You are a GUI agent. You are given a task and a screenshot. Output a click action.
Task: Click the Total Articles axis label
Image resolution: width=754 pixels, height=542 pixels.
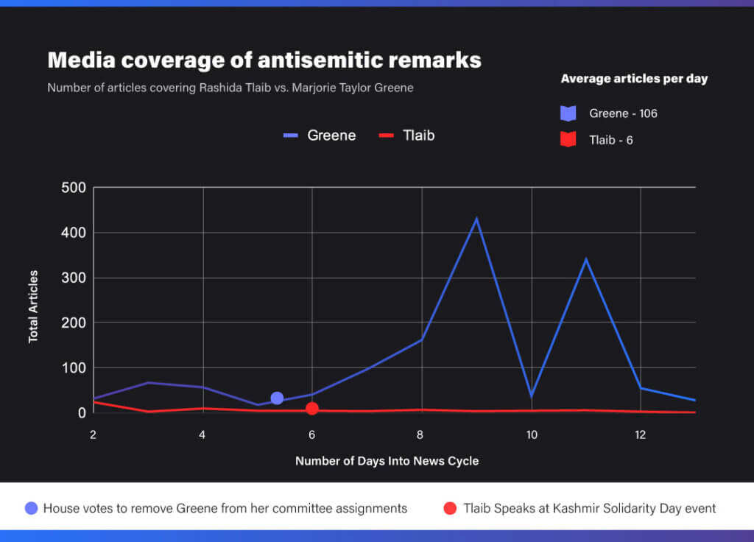(x=33, y=307)
